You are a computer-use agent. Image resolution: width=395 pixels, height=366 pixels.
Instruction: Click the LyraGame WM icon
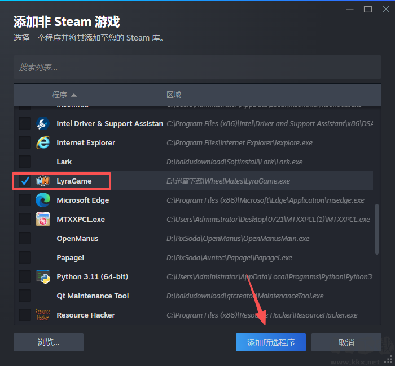43,181
